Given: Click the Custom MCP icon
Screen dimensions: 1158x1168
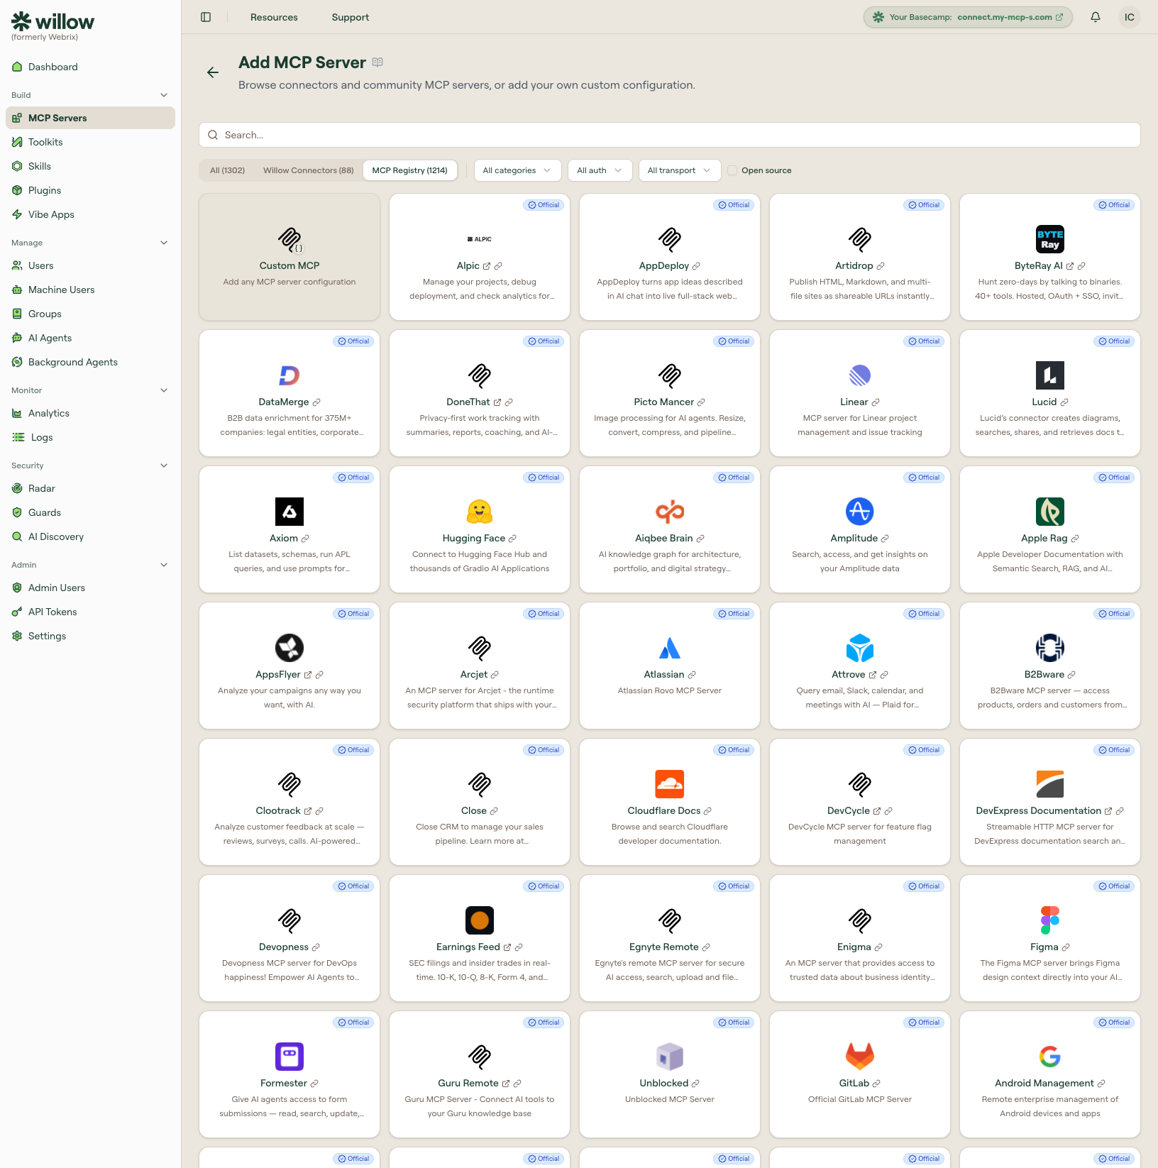Looking at the screenshot, I should pyautogui.click(x=289, y=240).
